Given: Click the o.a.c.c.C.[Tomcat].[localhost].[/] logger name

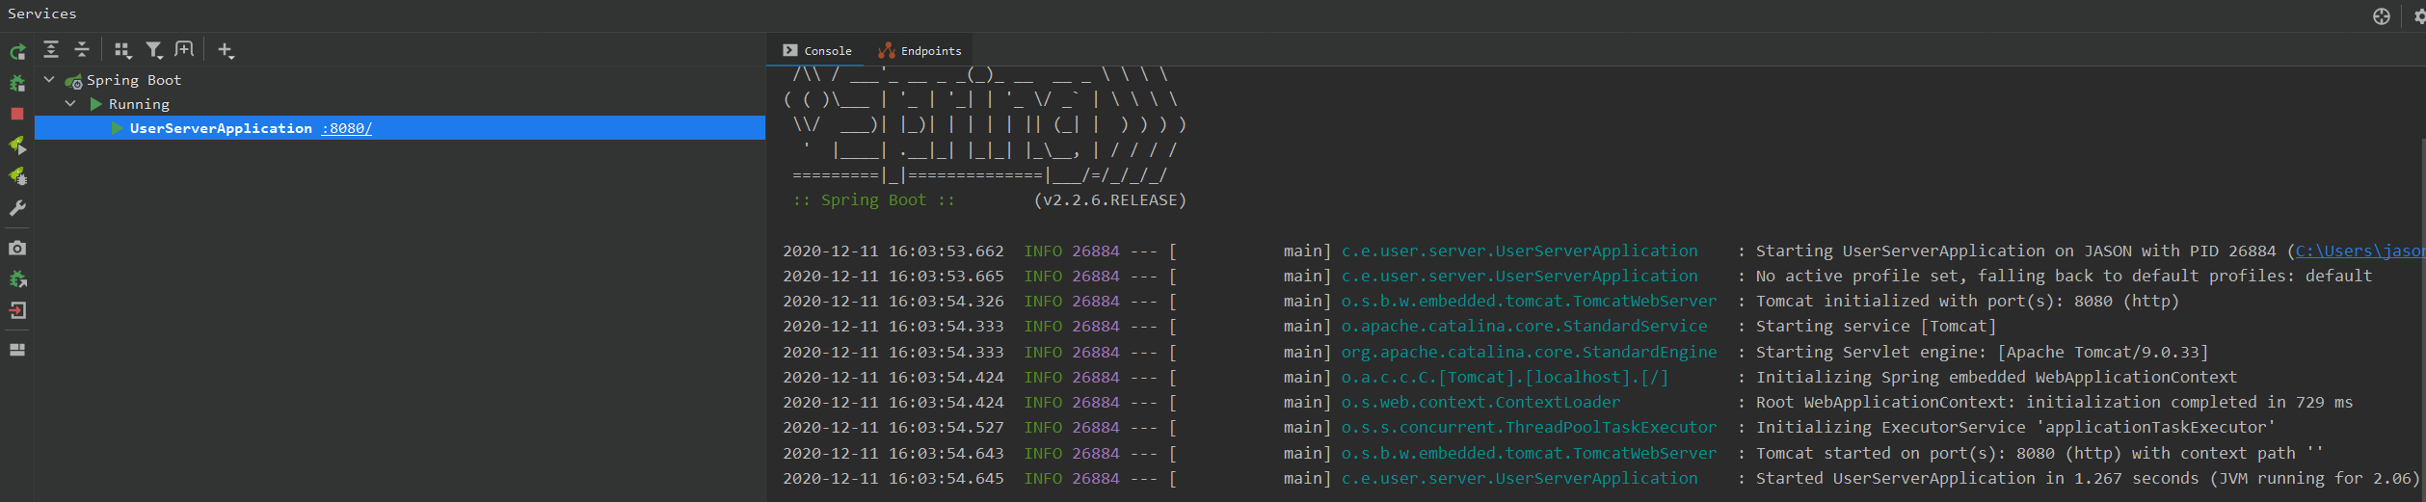Looking at the screenshot, I should [1505, 378].
